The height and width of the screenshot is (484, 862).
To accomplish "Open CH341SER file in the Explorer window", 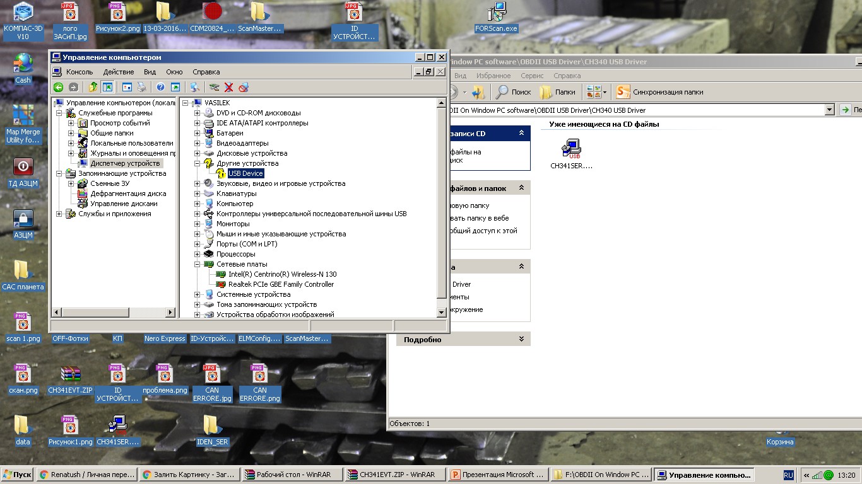I will [572, 154].
